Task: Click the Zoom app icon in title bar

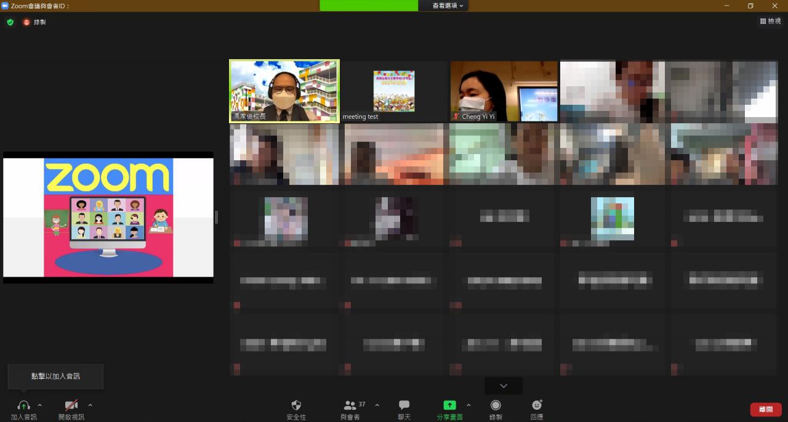Action: pyautogui.click(x=5, y=6)
